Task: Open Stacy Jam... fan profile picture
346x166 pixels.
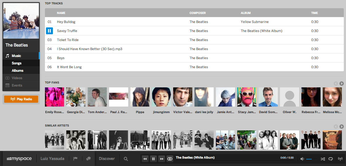Action: 247,97
